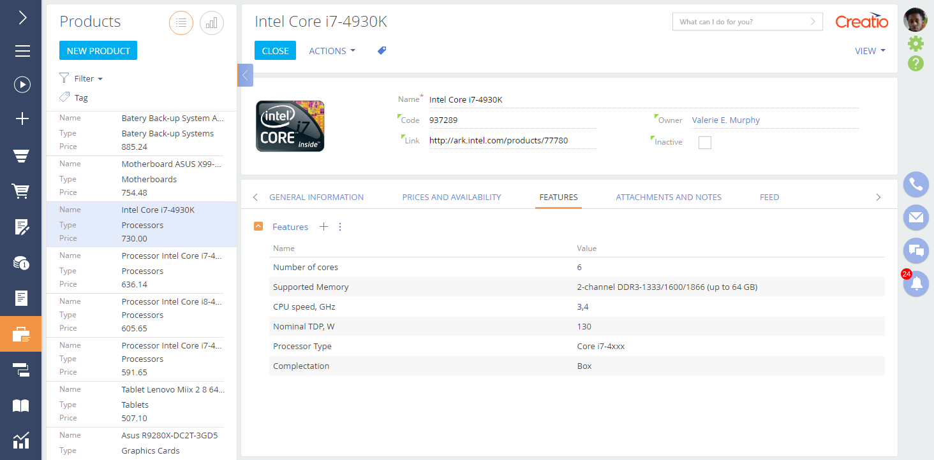The width and height of the screenshot is (934, 460).
Task: Select product priced 636.14 in list
Action: (141, 270)
